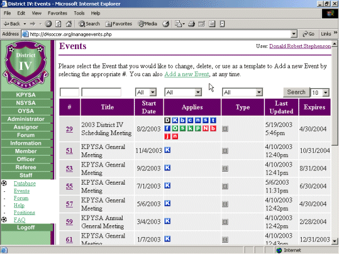
Task: Click the 'Add a new Event' link
Action: tap(187, 74)
